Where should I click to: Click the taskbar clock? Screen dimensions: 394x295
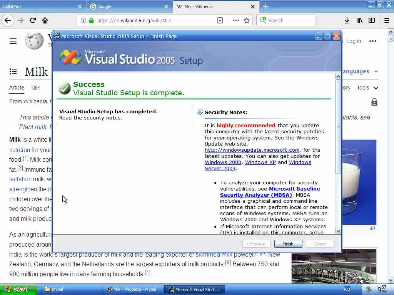pos(382,289)
